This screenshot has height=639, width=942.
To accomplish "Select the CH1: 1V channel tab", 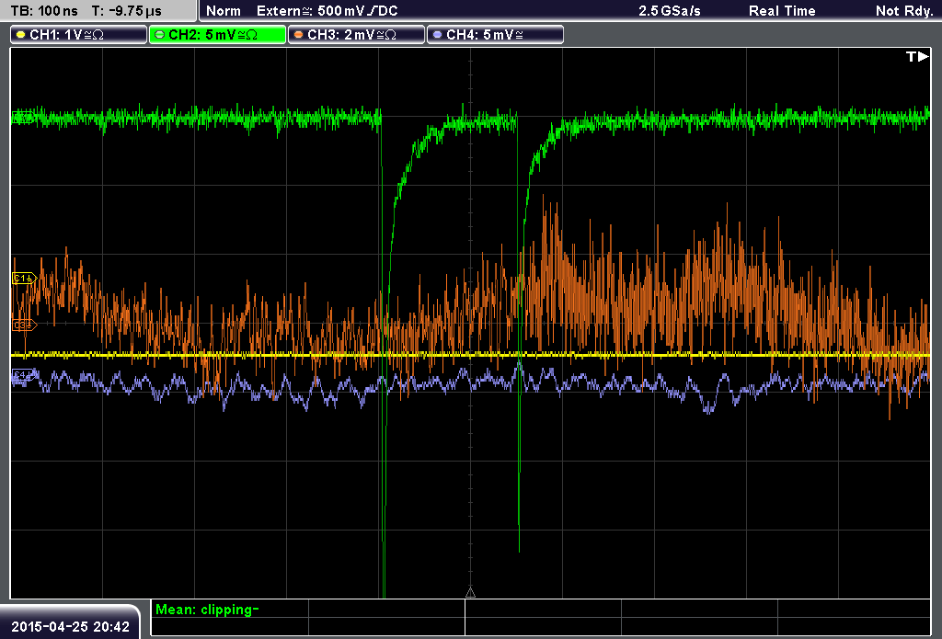I will click(x=79, y=35).
